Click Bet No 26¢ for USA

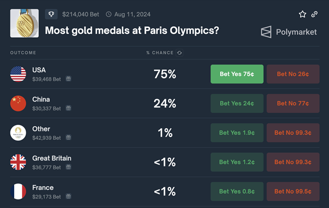coord(293,74)
